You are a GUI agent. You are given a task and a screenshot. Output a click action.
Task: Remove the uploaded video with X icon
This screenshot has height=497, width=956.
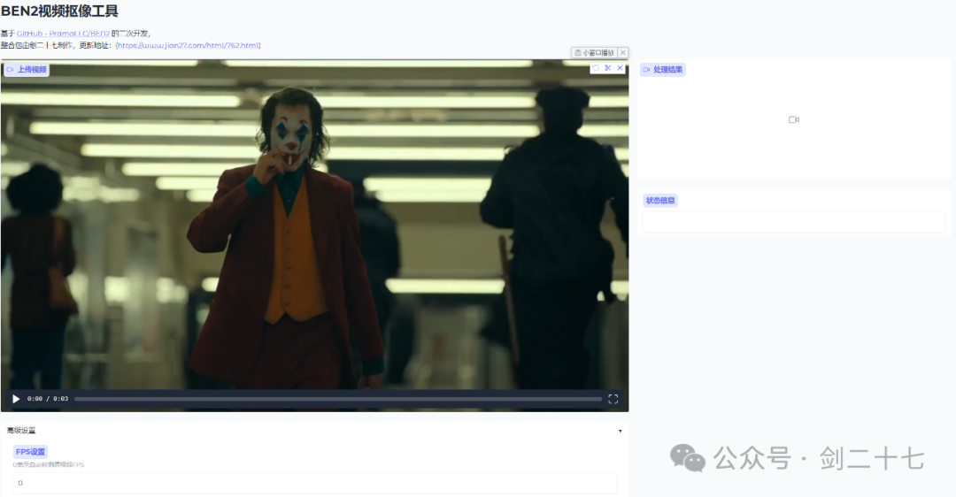(620, 68)
